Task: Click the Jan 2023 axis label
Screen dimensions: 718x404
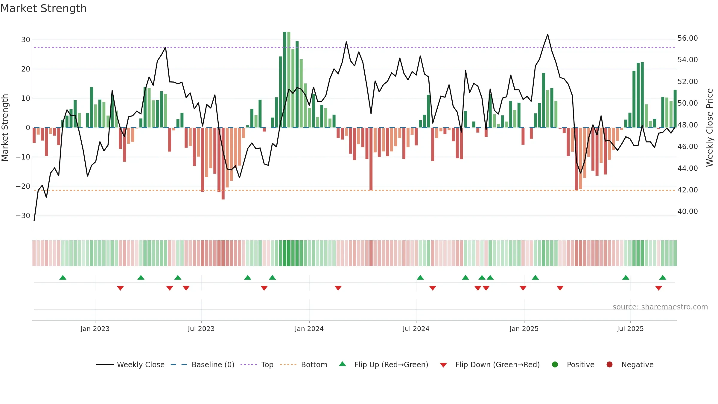Action: (95, 329)
